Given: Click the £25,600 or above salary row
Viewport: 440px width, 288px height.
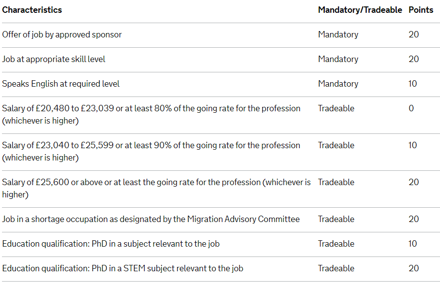Looking at the screenshot, I should pyautogui.click(x=220, y=189).
